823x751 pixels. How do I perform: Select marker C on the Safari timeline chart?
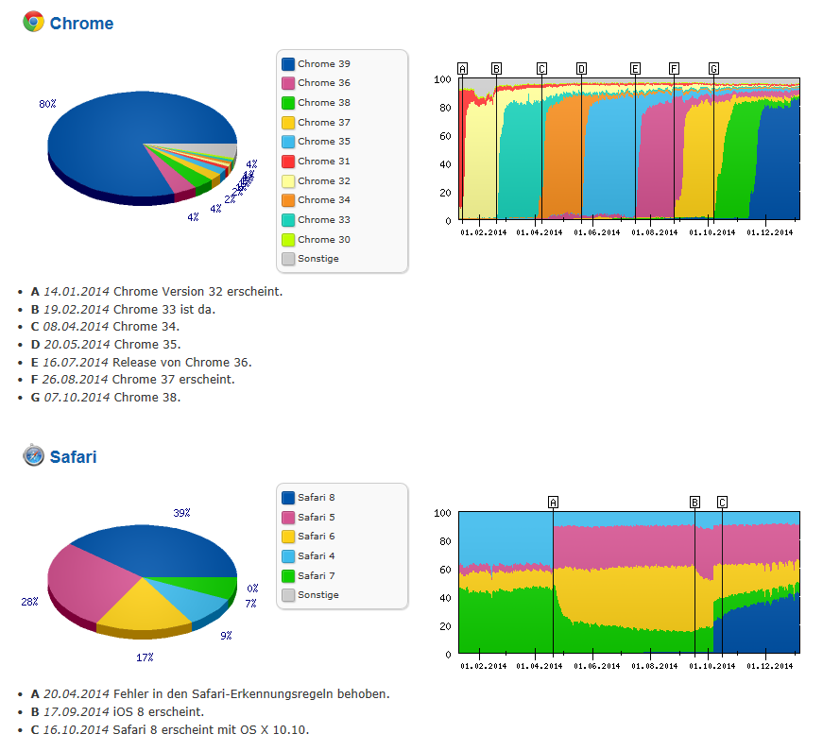pos(722,503)
